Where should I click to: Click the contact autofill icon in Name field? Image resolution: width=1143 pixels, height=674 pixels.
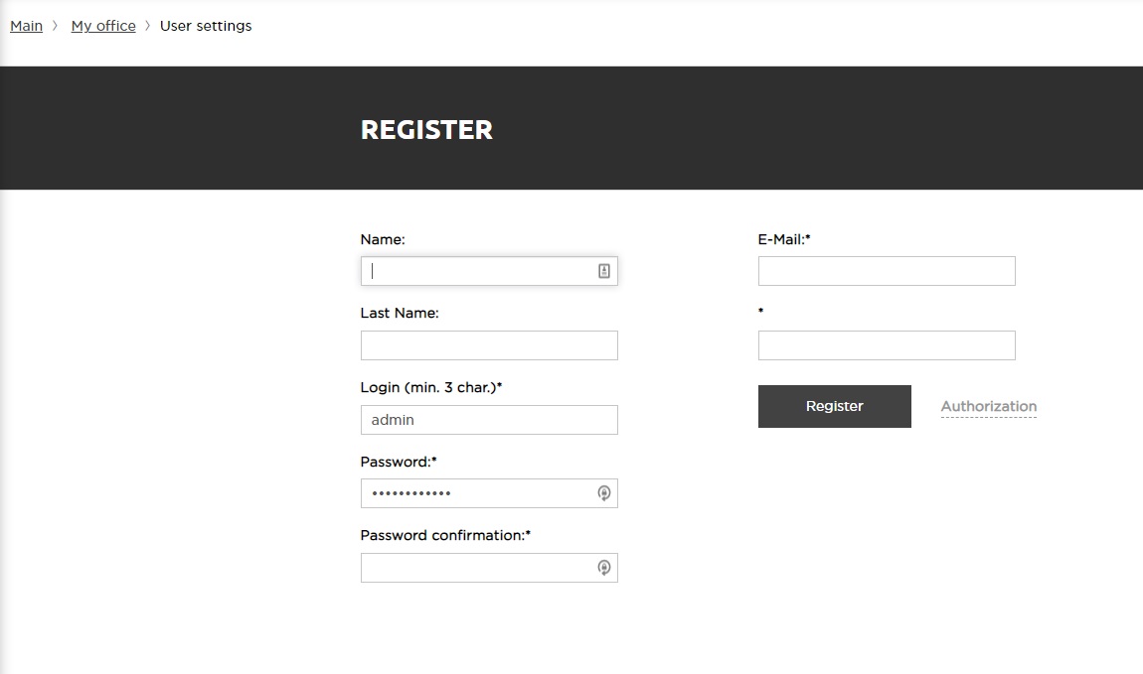[x=604, y=271]
